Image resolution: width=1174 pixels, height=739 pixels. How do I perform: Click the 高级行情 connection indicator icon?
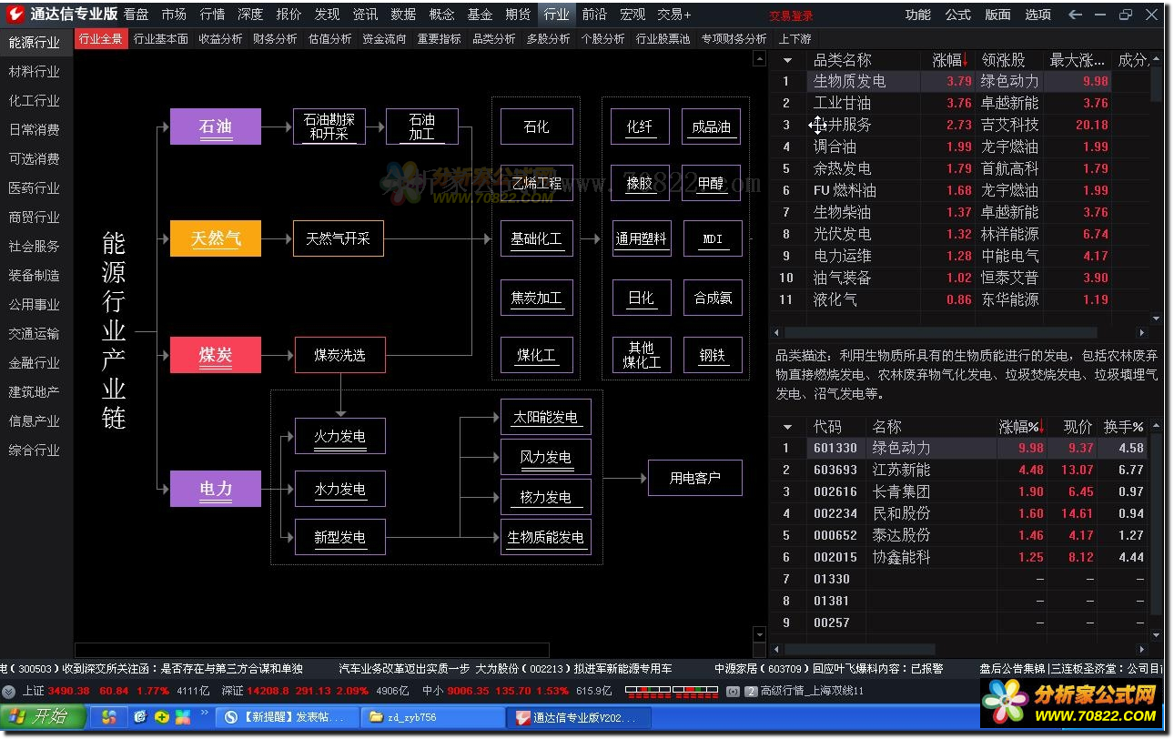click(751, 692)
